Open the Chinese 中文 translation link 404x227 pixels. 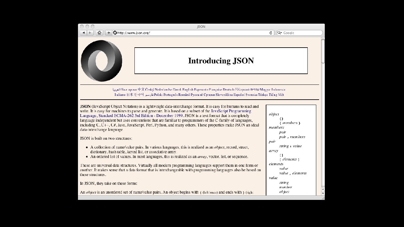(141, 90)
